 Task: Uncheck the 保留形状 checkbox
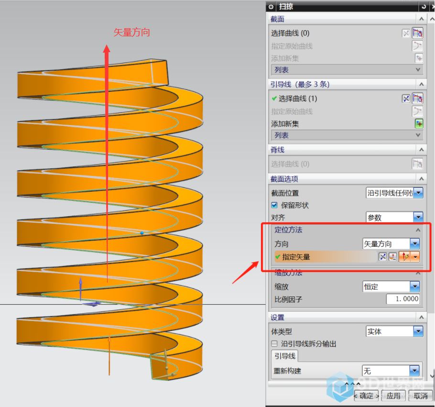tap(274, 205)
